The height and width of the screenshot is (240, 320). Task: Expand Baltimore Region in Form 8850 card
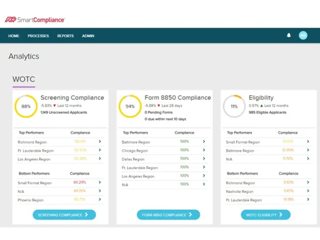coord(204,141)
